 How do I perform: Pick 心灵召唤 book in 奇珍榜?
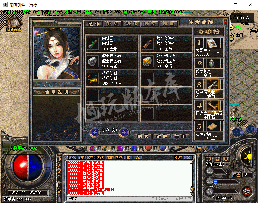tap(209, 131)
